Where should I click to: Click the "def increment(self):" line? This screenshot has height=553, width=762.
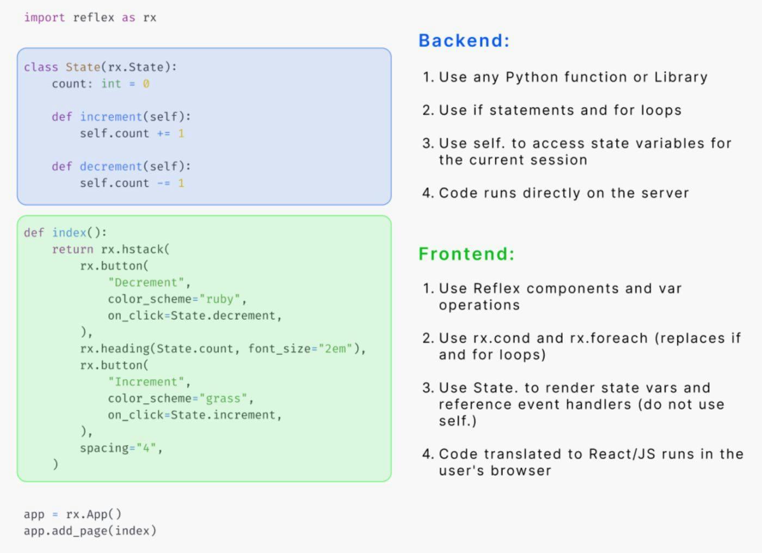(121, 117)
